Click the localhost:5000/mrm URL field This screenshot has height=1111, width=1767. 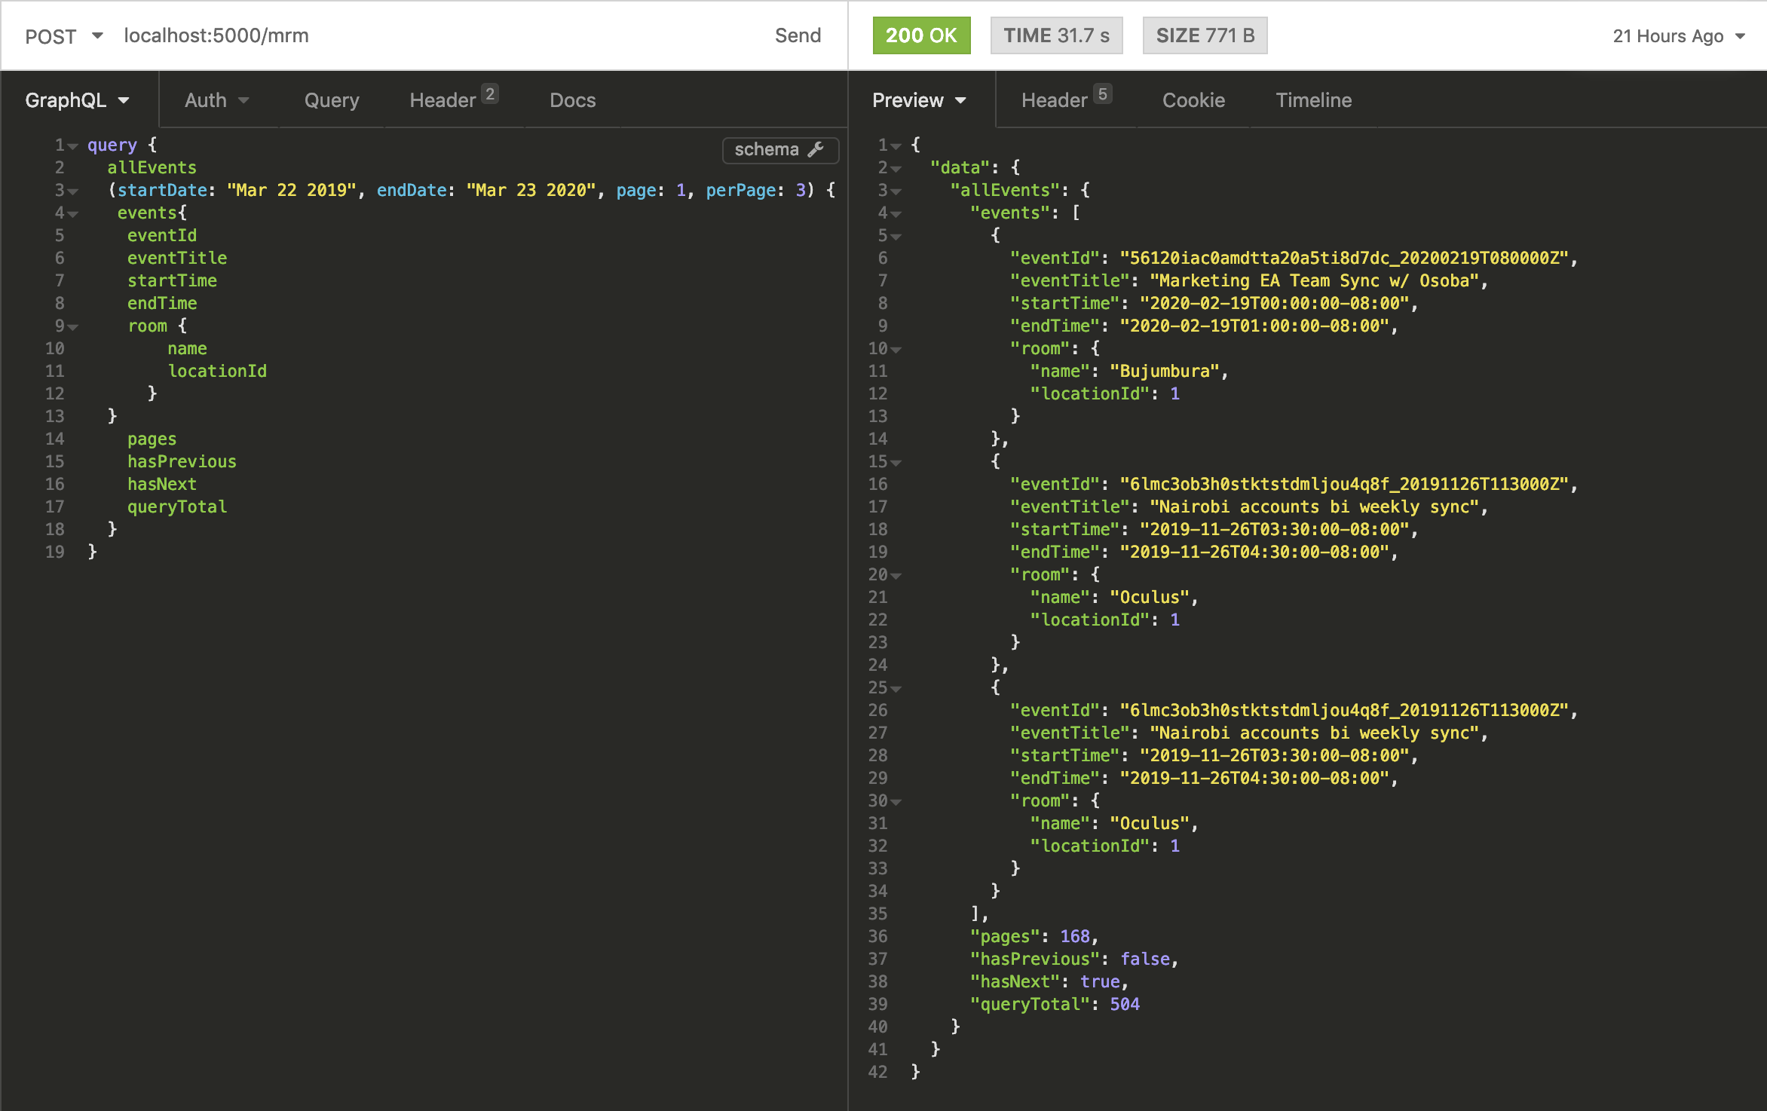pos(216,36)
